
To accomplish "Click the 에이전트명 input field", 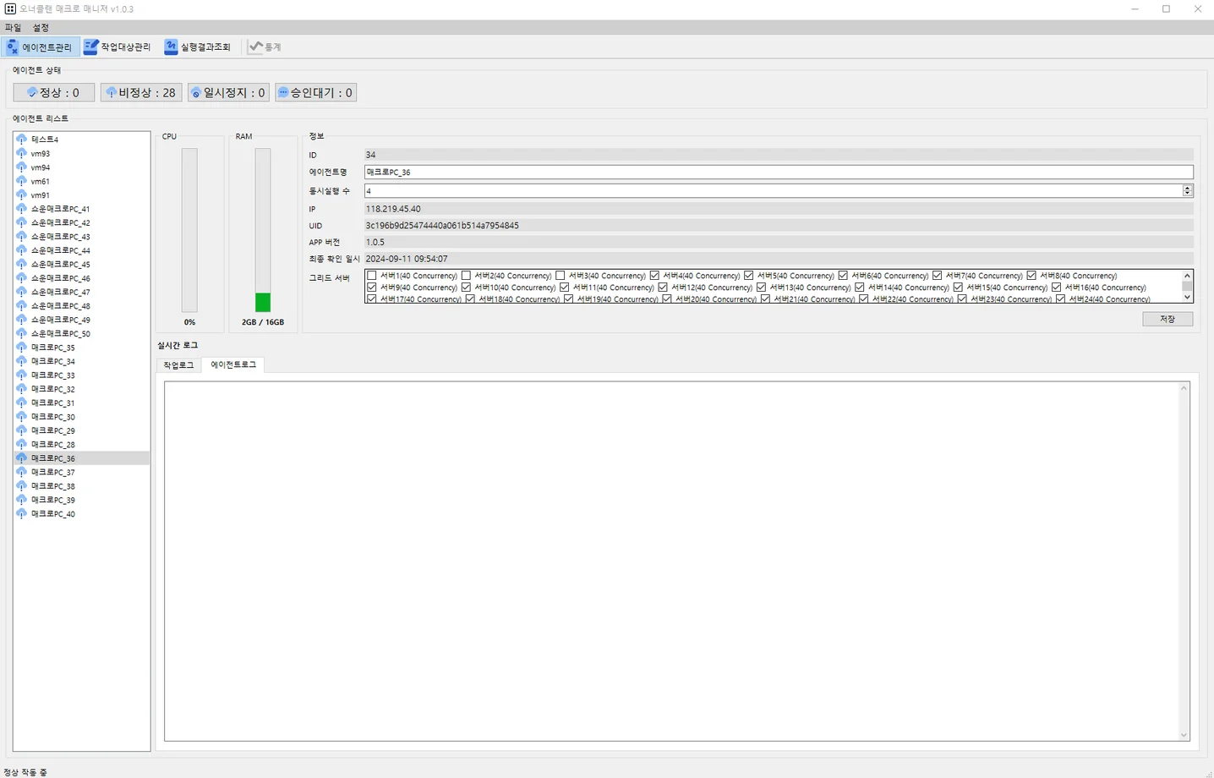I will coord(778,173).
